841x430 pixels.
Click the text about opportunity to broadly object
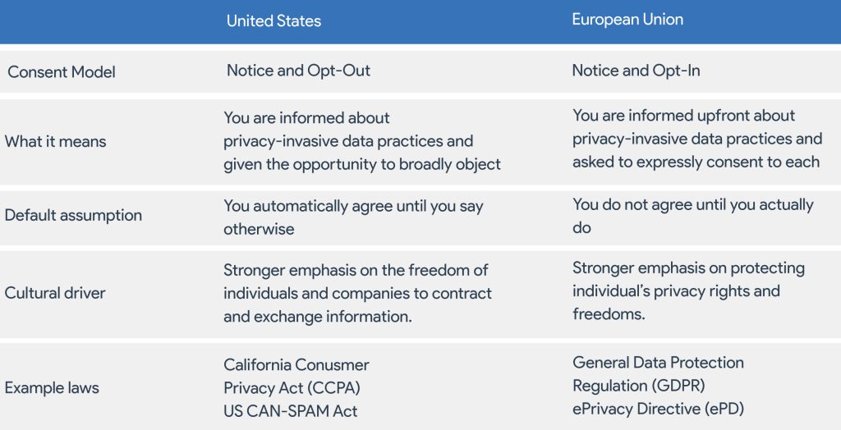(x=361, y=164)
